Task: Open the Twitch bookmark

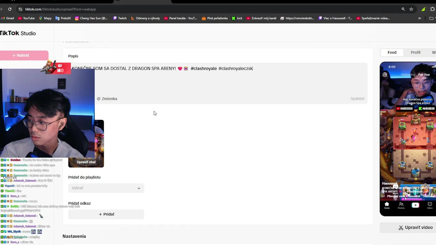Action: coord(120,18)
